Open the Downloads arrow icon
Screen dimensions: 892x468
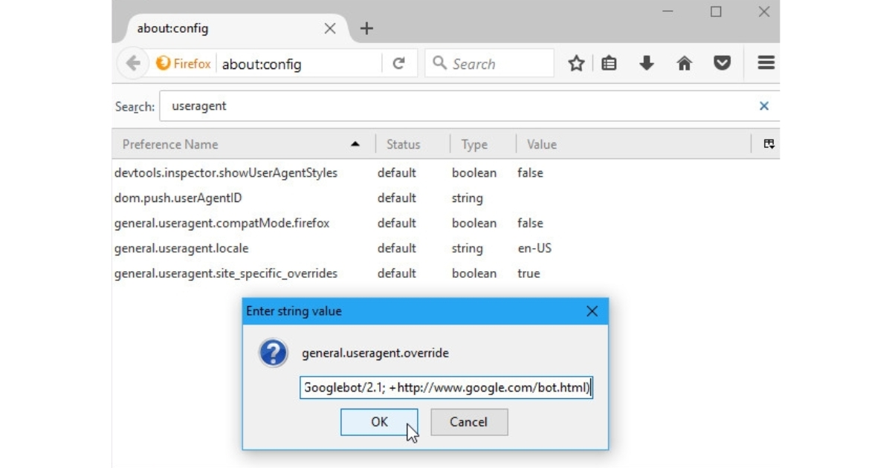(x=647, y=64)
